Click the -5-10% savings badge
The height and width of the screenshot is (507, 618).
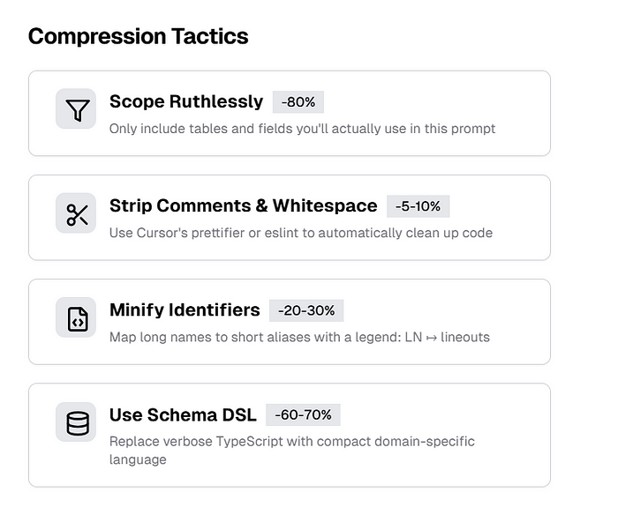(x=418, y=206)
